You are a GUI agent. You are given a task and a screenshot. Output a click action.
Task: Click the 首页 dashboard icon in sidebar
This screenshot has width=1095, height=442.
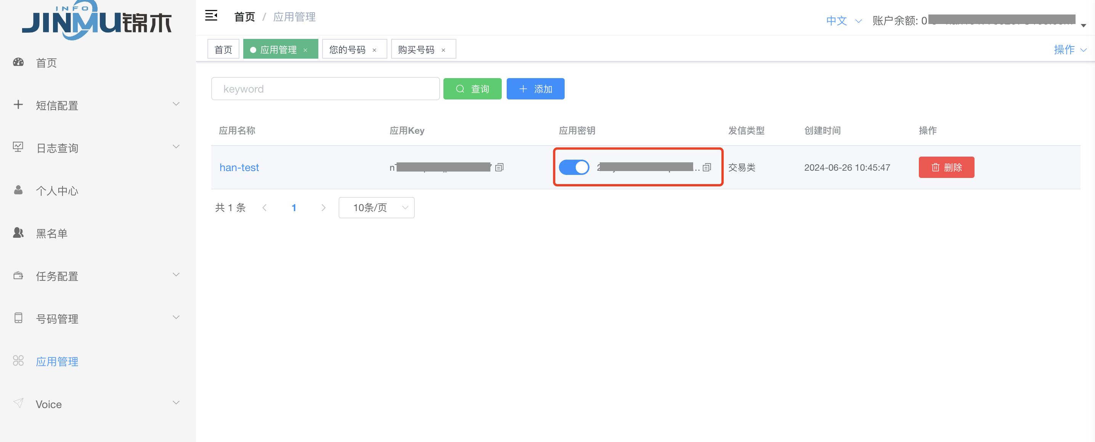pos(18,62)
